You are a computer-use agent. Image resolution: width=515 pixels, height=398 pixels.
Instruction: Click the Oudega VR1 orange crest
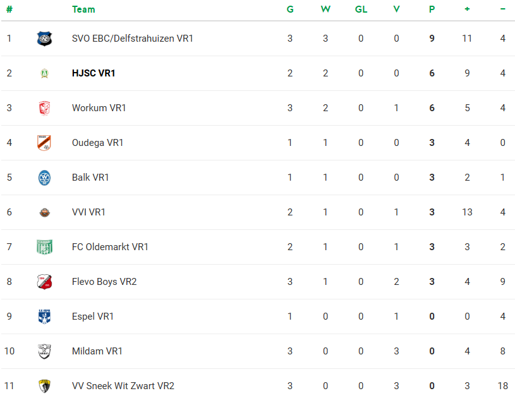pyautogui.click(x=44, y=143)
